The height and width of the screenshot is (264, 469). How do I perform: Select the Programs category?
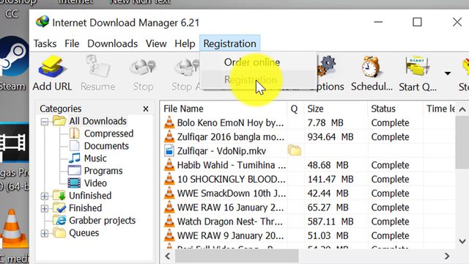103,171
